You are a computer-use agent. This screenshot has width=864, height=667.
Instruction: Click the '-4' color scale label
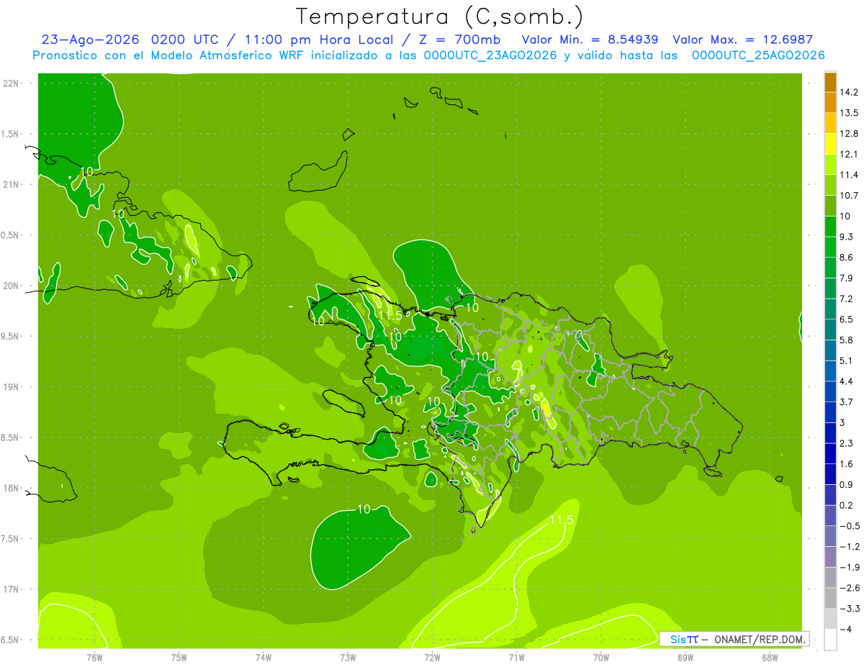click(x=846, y=629)
